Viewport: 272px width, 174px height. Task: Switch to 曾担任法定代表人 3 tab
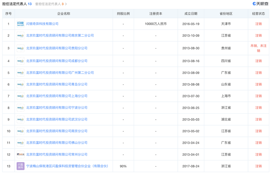click(x=49, y=4)
